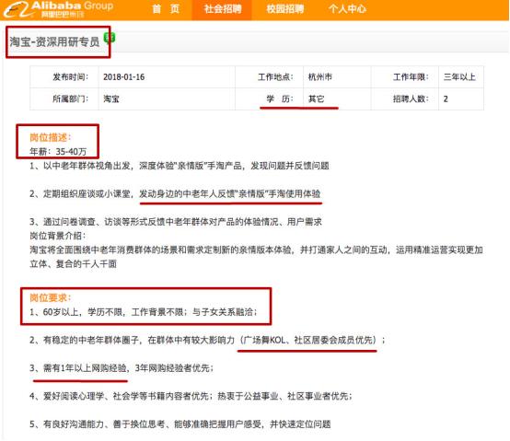Switch to the 校园招聘 tab
Viewport: 510px width, 441px height.
[x=285, y=9]
